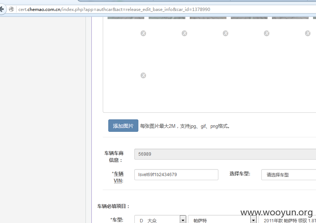Remove the fifth photo in the top row
Screen dimensions: 316x223
pyautogui.click(x=308, y=33)
